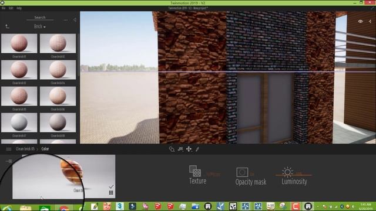Open the Opacity mask setting
Image resolution: width=376 pixels, height=211 pixels.
coord(251,176)
